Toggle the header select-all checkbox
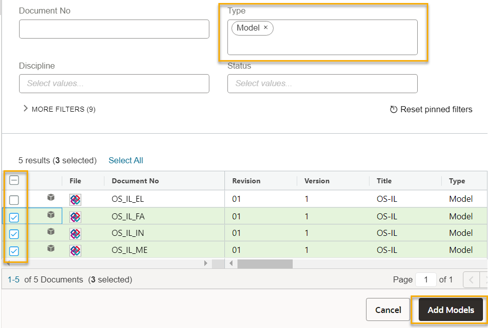The width and height of the screenshot is (488, 328). pyautogui.click(x=14, y=180)
